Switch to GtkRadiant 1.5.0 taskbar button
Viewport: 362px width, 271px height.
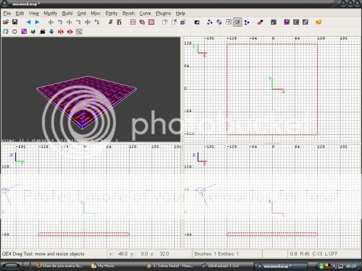(225, 265)
